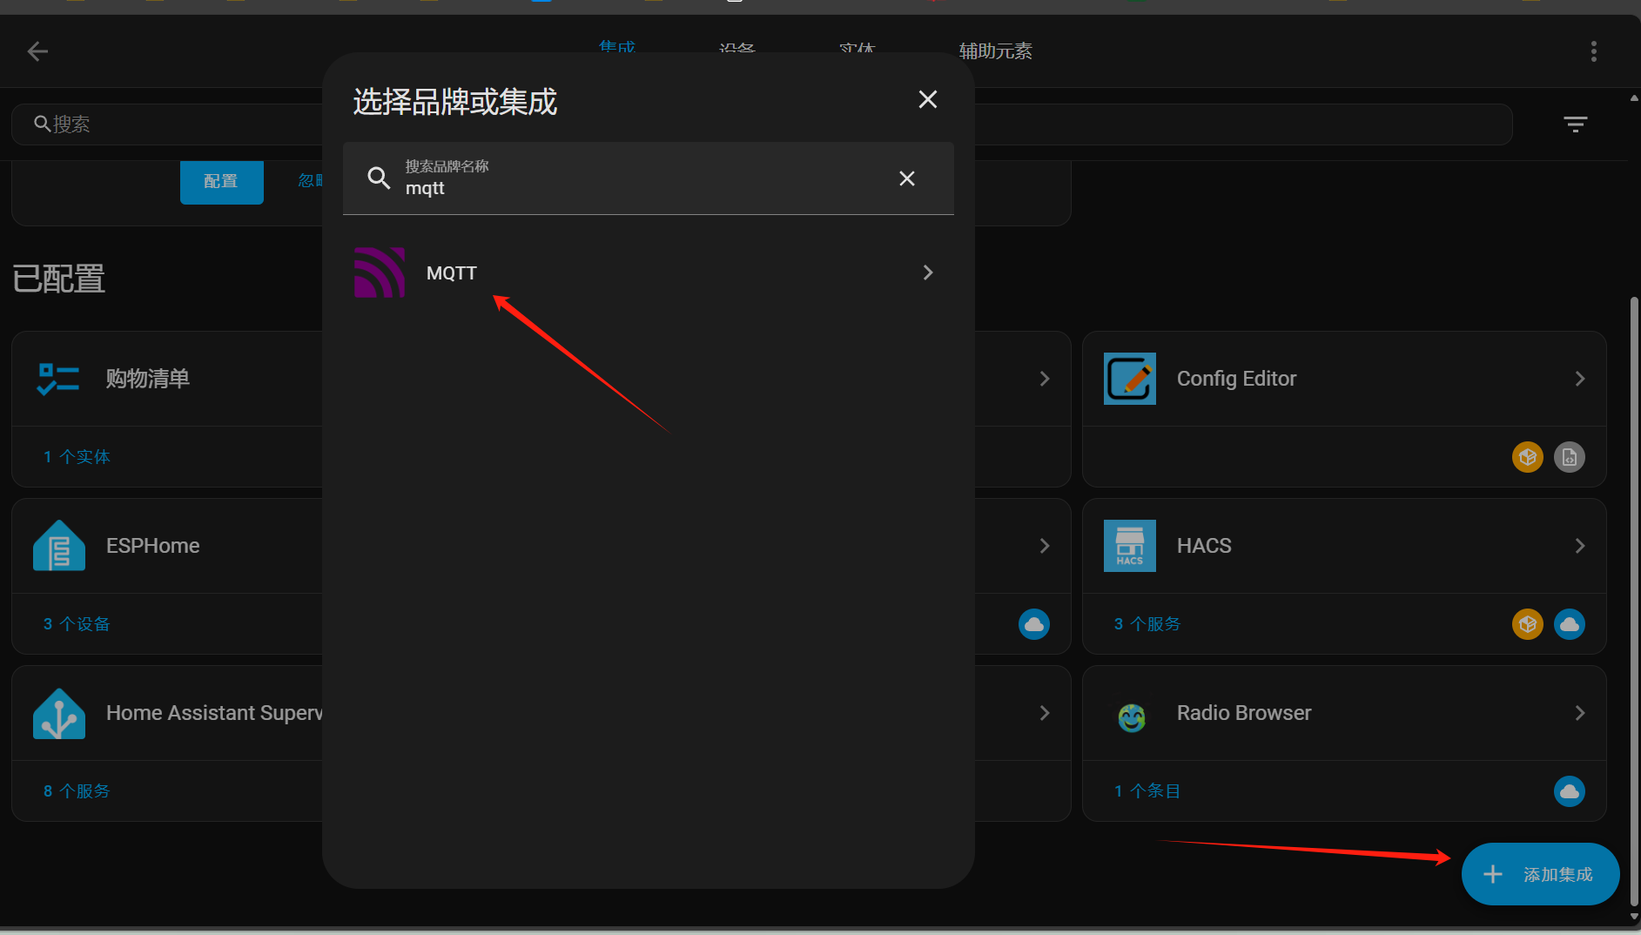This screenshot has width=1641, height=935.
Task: Click the blue 配置 button
Action: (x=221, y=181)
